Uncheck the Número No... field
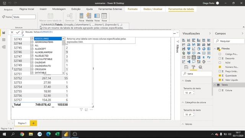245x138 pixels. (x=220, y=67)
